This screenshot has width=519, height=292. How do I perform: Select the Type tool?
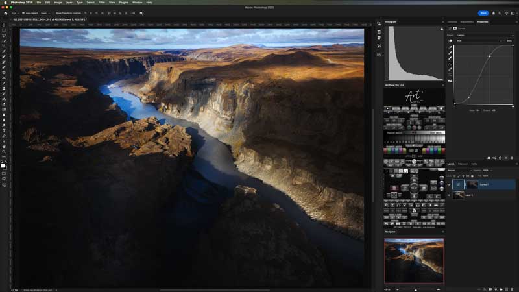(4, 130)
